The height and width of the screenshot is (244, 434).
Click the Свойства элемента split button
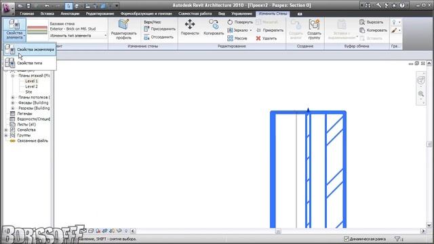coord(14,30)
